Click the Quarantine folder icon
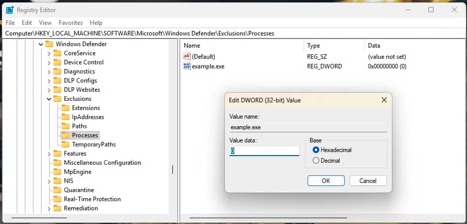467x224 pixels. click(x=57, y=190)
